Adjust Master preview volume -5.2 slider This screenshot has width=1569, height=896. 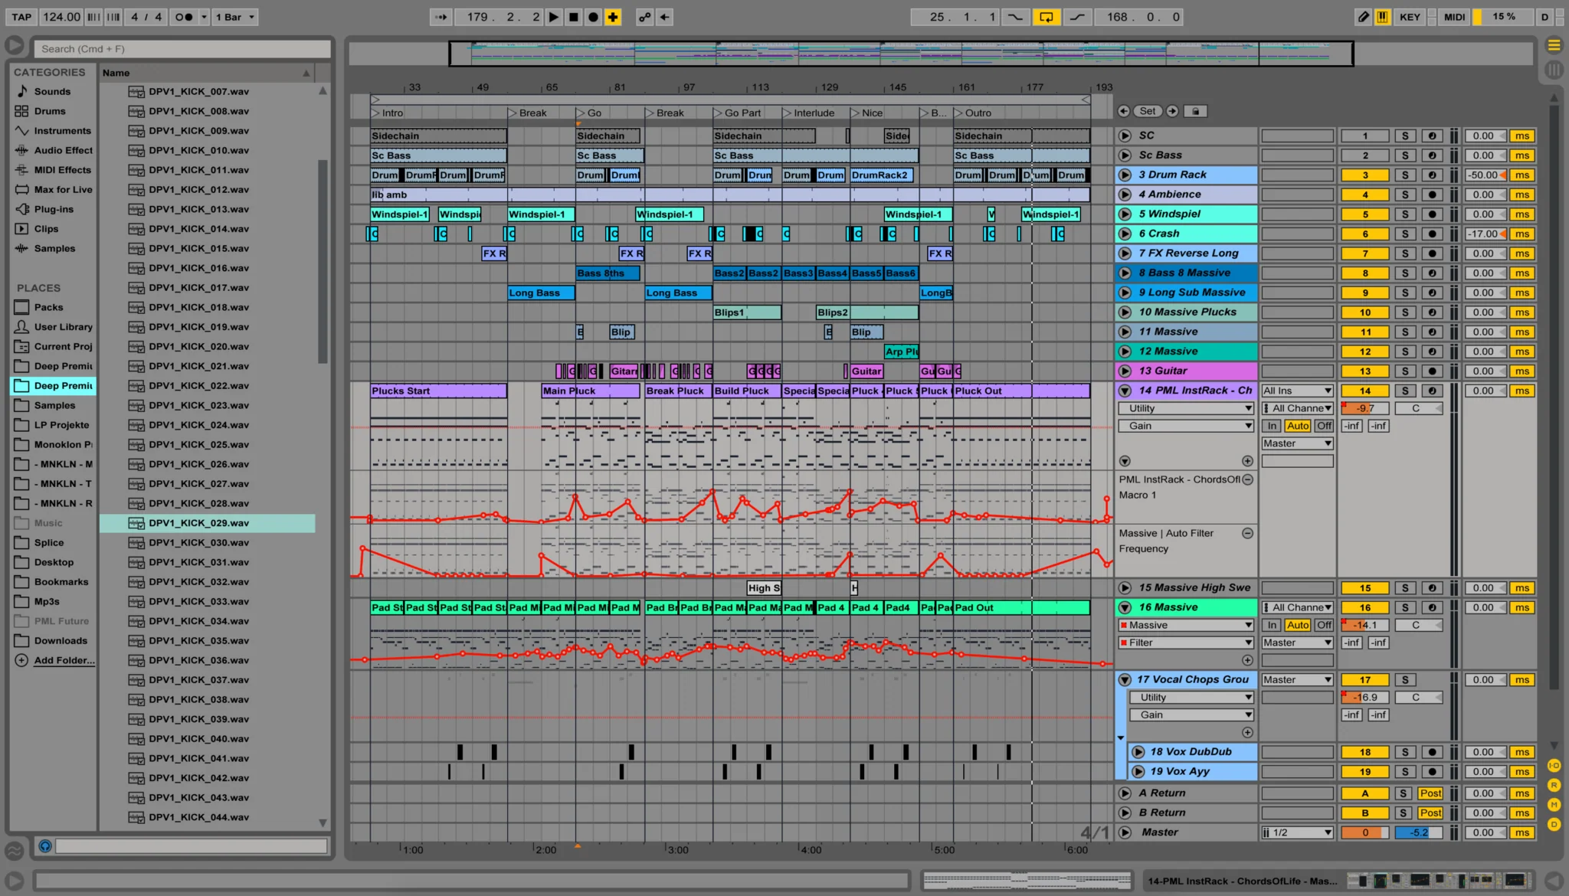click(x=1418, y=832)
